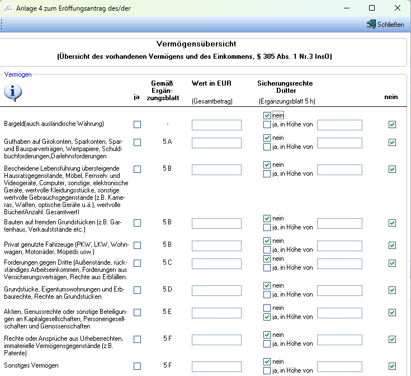411x376 pixels.
Task: Minimize the Anlage 4 window
Action: pyautogui.click(x=347, y=8)
